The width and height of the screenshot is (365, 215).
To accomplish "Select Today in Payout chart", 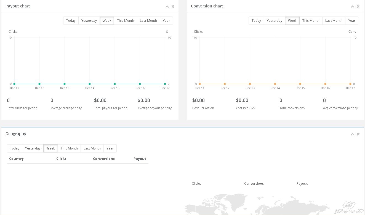I will [x=71, y=21].
